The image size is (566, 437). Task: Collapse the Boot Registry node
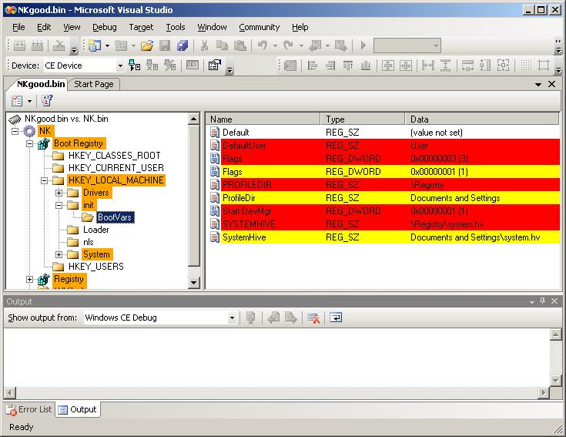tap(29, 143)
